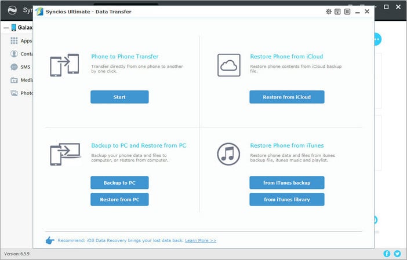Click the Restore Phone from iCloud heading

(x=286, y=57)
